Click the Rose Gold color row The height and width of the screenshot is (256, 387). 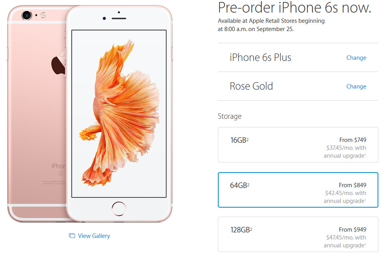298,86
